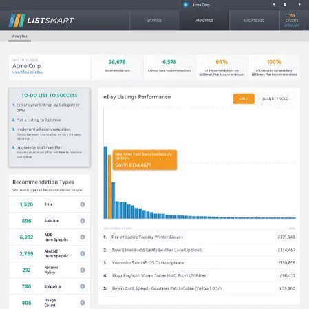Expand the Acme Corp account dropdown arrow
309x309 pixels.
pyautogui.click(x=274, y=5)
